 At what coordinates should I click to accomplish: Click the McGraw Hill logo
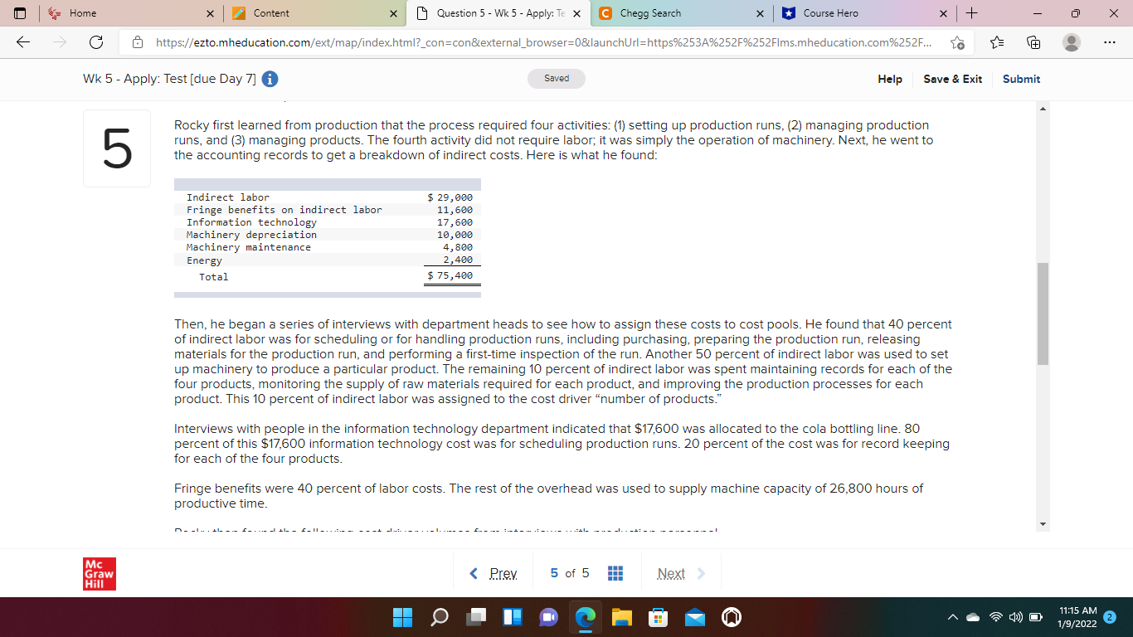99,573
